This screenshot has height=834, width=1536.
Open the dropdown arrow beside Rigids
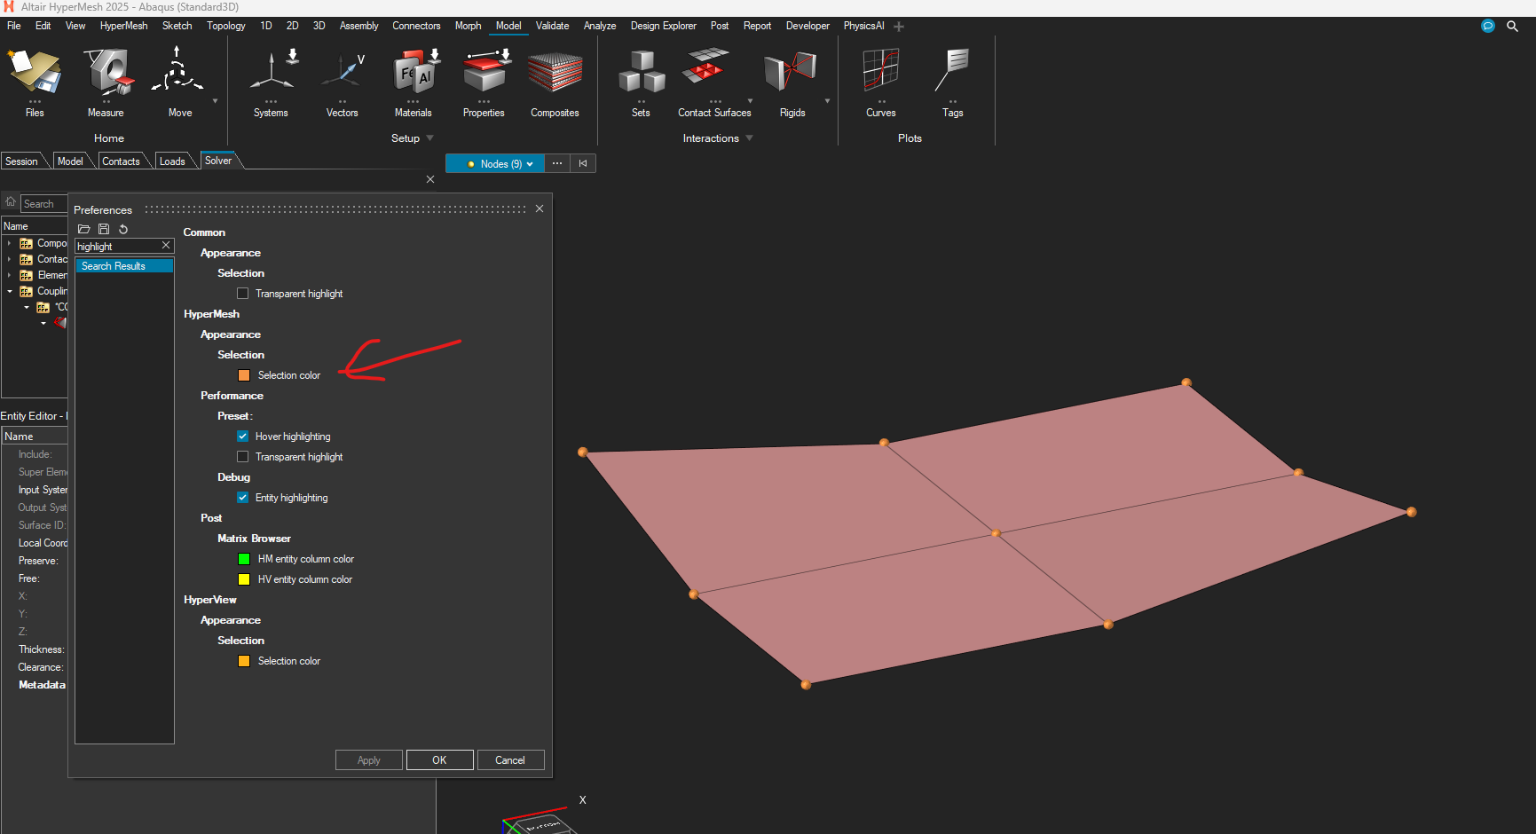(827, 101)
